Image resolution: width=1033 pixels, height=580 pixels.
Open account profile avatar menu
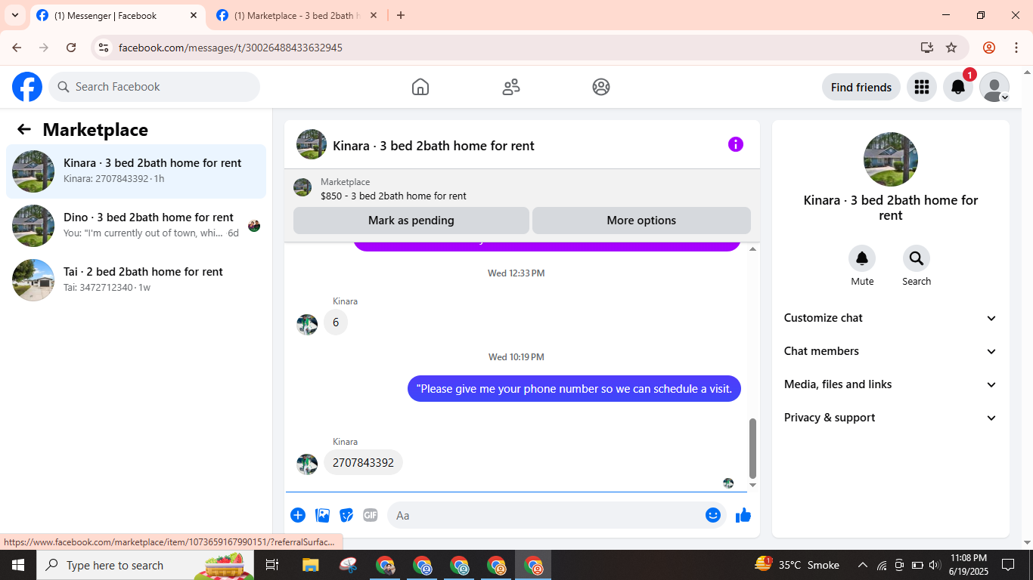994,87
